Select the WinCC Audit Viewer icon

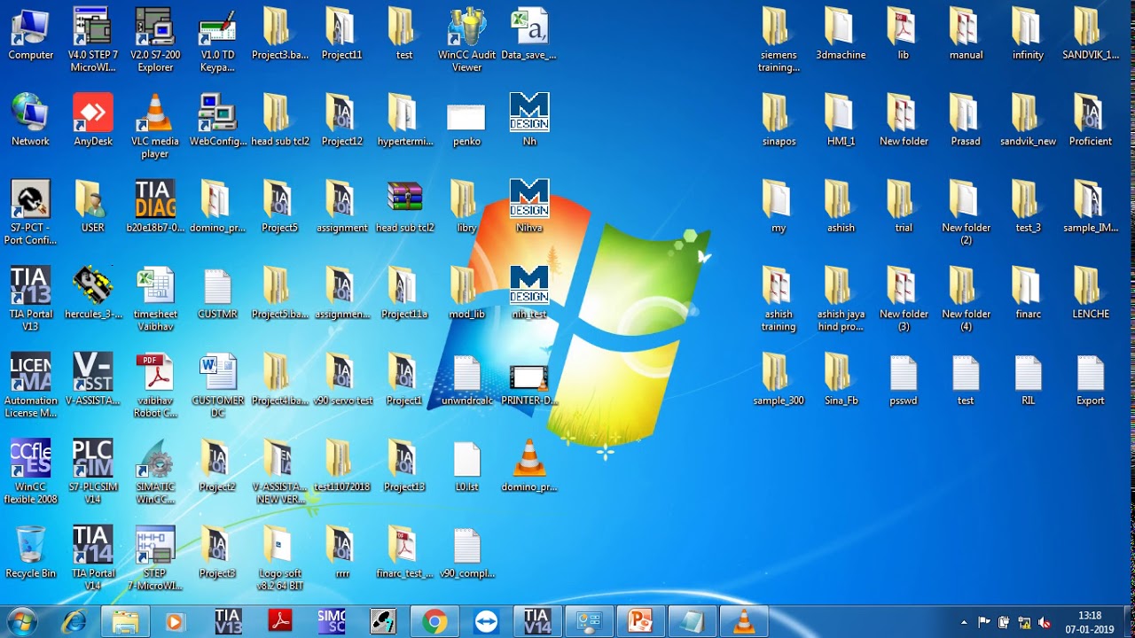(466, 40)
